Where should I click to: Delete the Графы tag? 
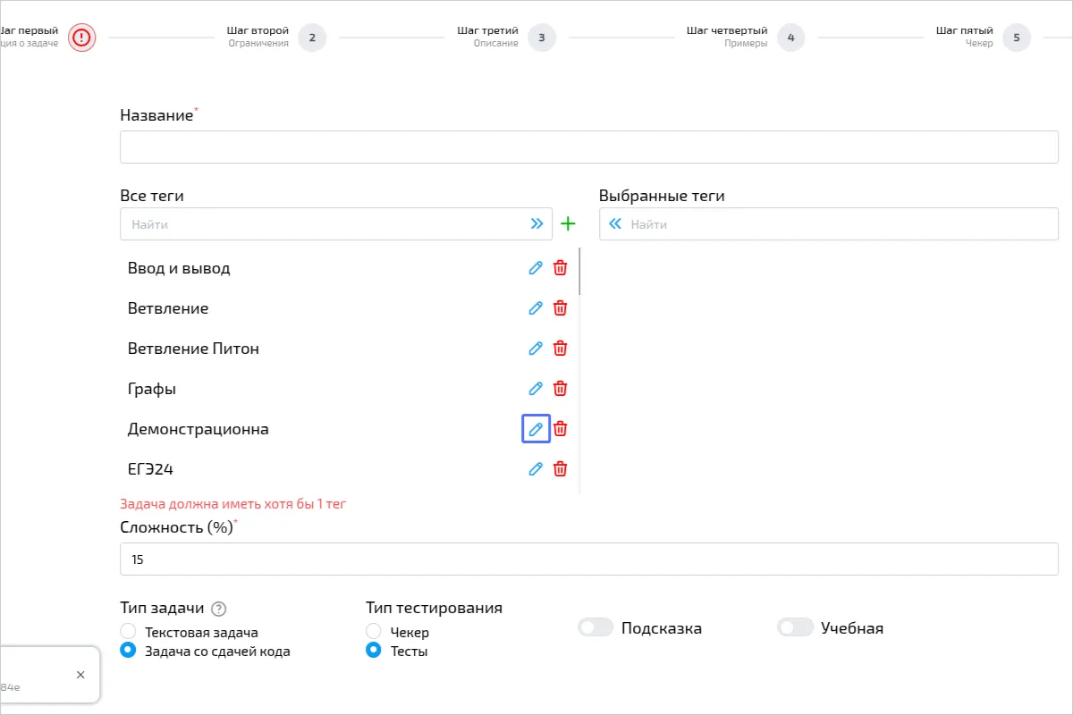[x=560, y=389]
